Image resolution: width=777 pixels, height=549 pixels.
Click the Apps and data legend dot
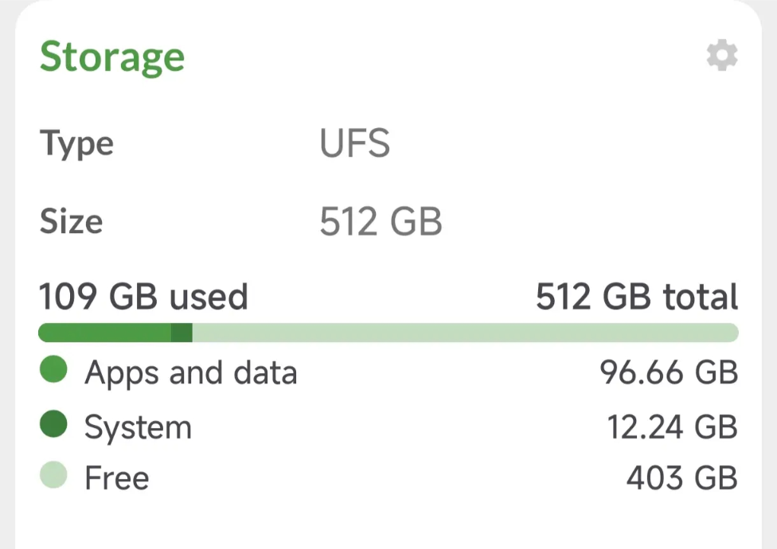53,370
